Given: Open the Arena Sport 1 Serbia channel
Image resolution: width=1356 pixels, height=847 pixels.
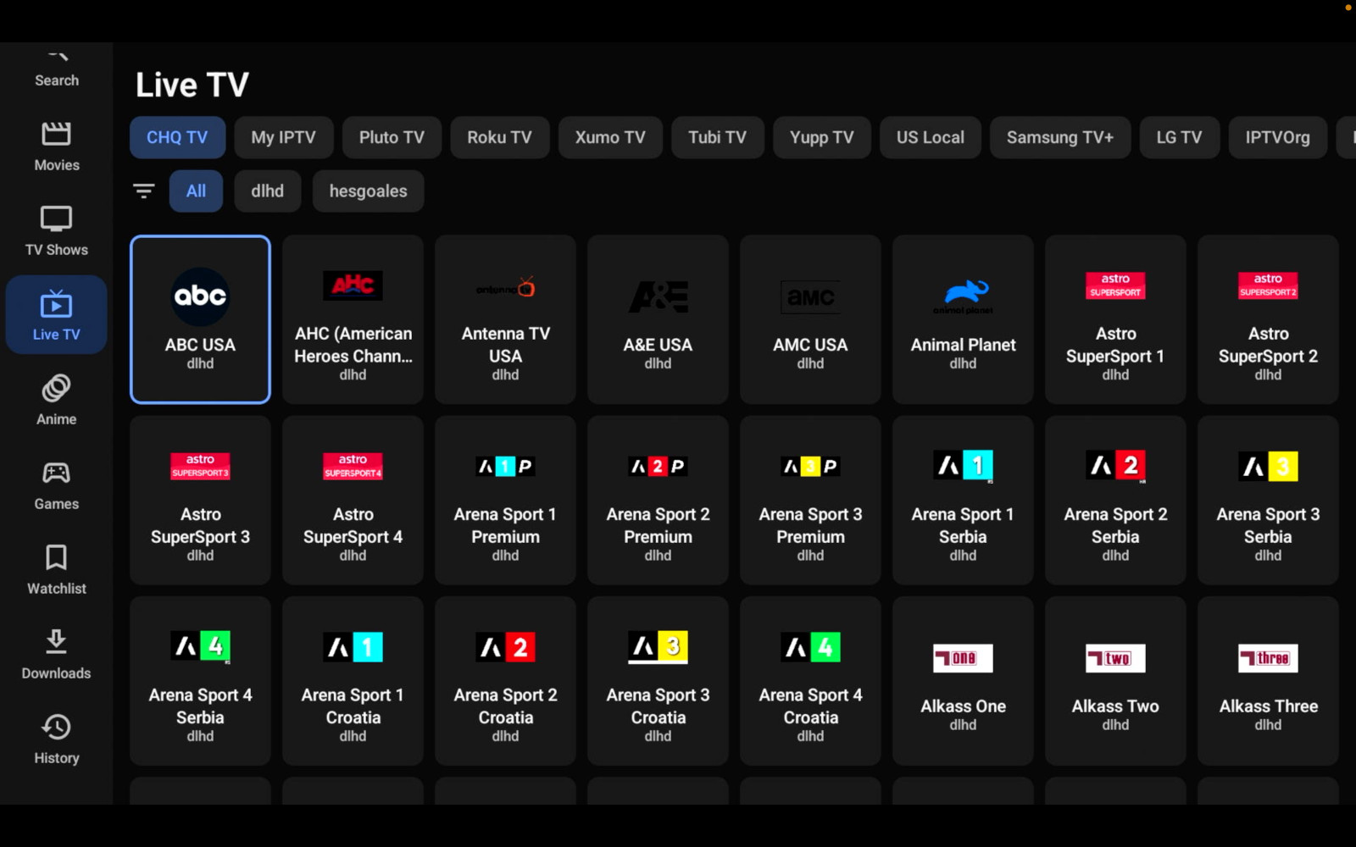Looking at the screenshot, I should click(963, 500).
